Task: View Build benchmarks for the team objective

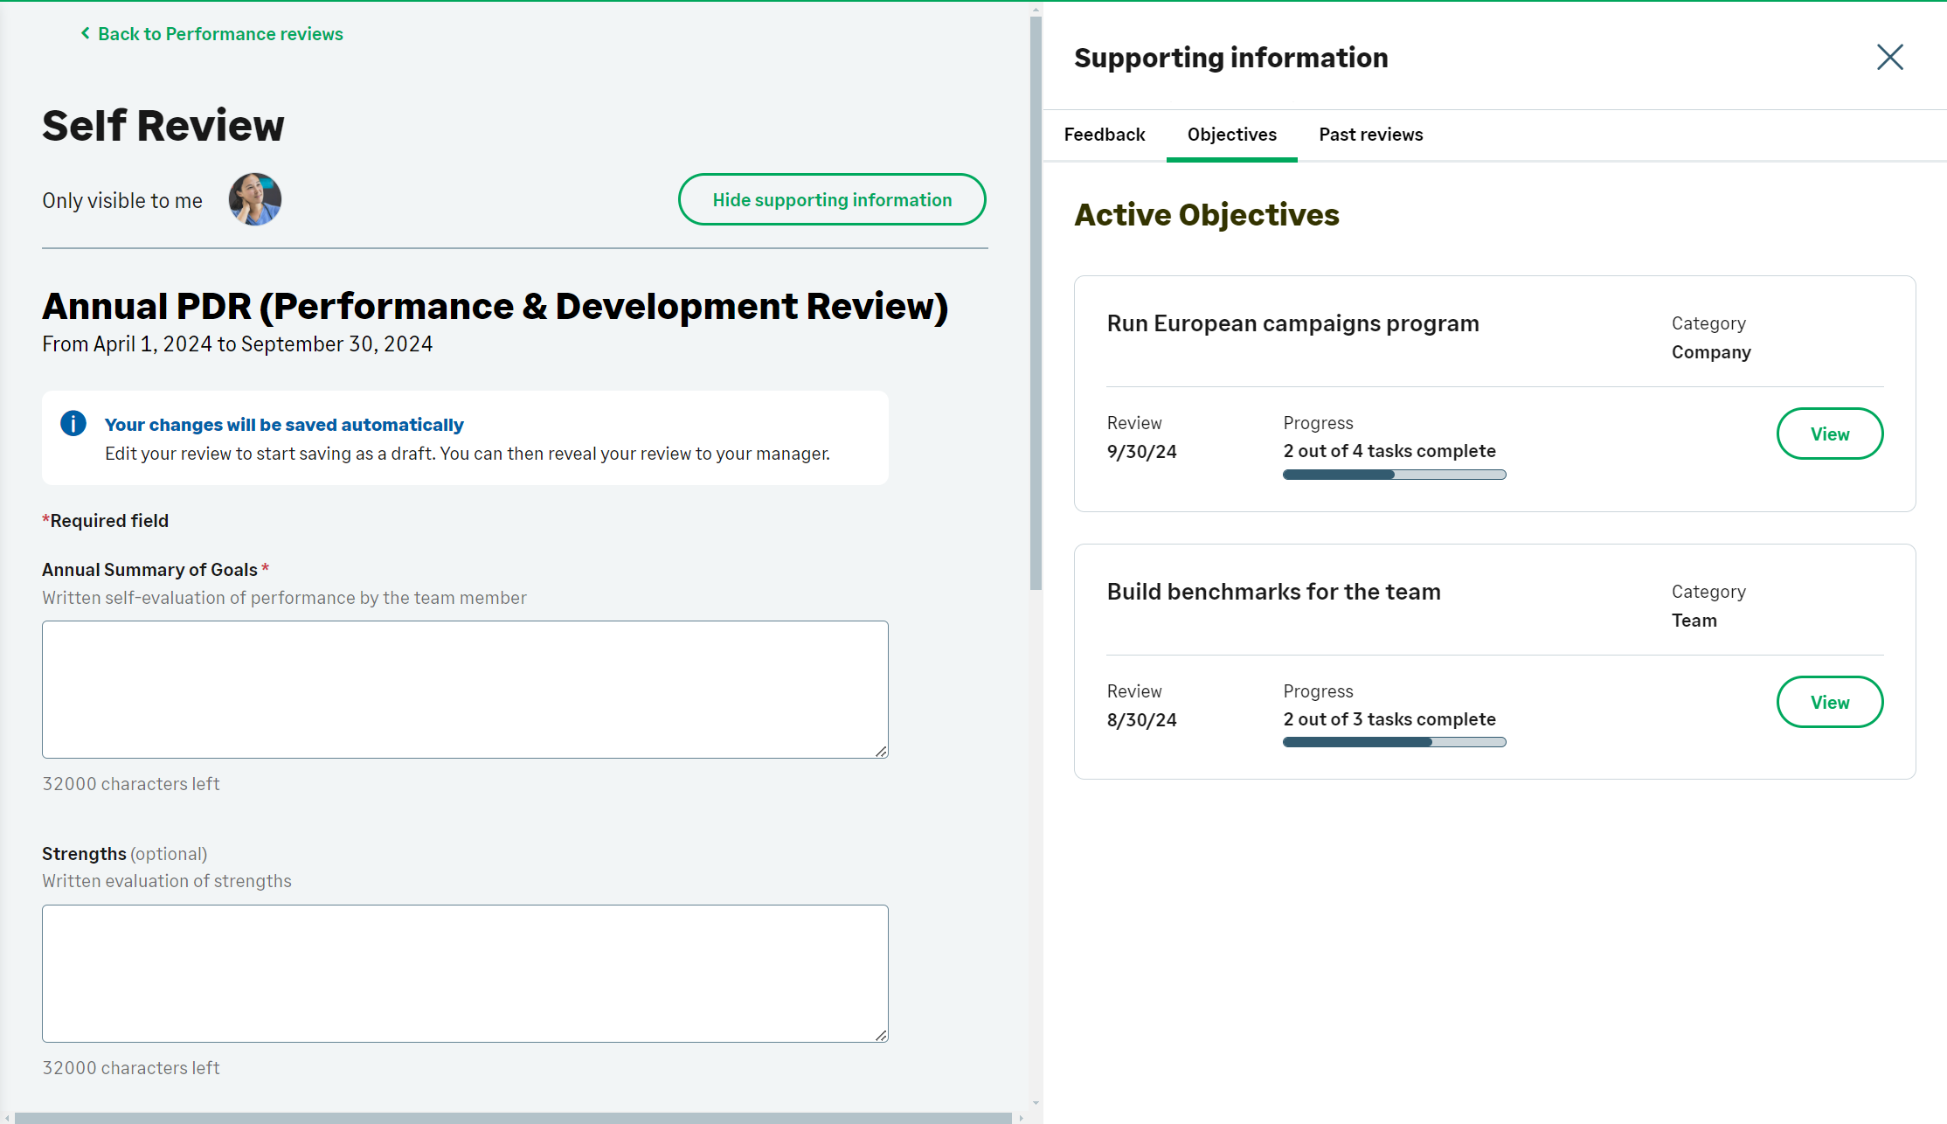Action: click(1829, 702)
